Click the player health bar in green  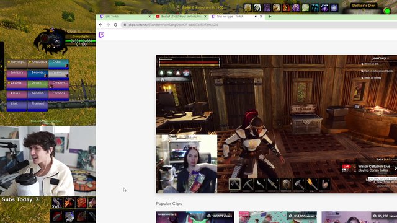[80, 41]
